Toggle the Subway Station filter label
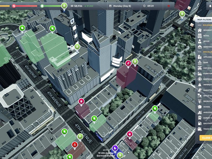Viewport: 212px width, 159px height. click(x=207, y=118)
